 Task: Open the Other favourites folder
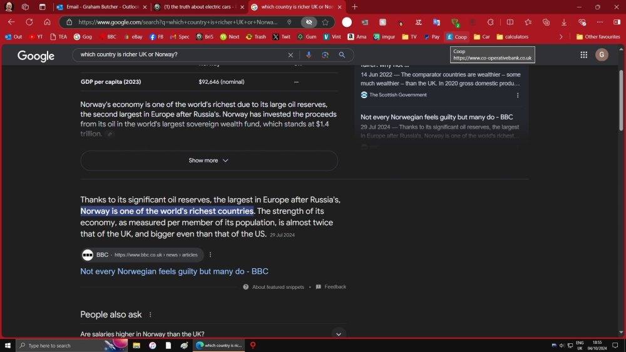[x=598, y=37]
